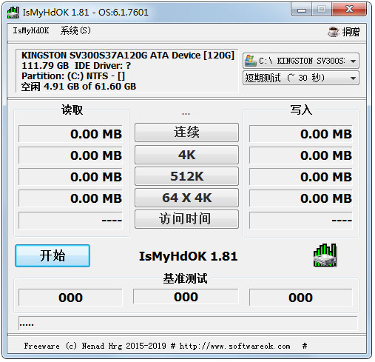
Task: Open the IsMyHdOK menu
Action: 31,30
